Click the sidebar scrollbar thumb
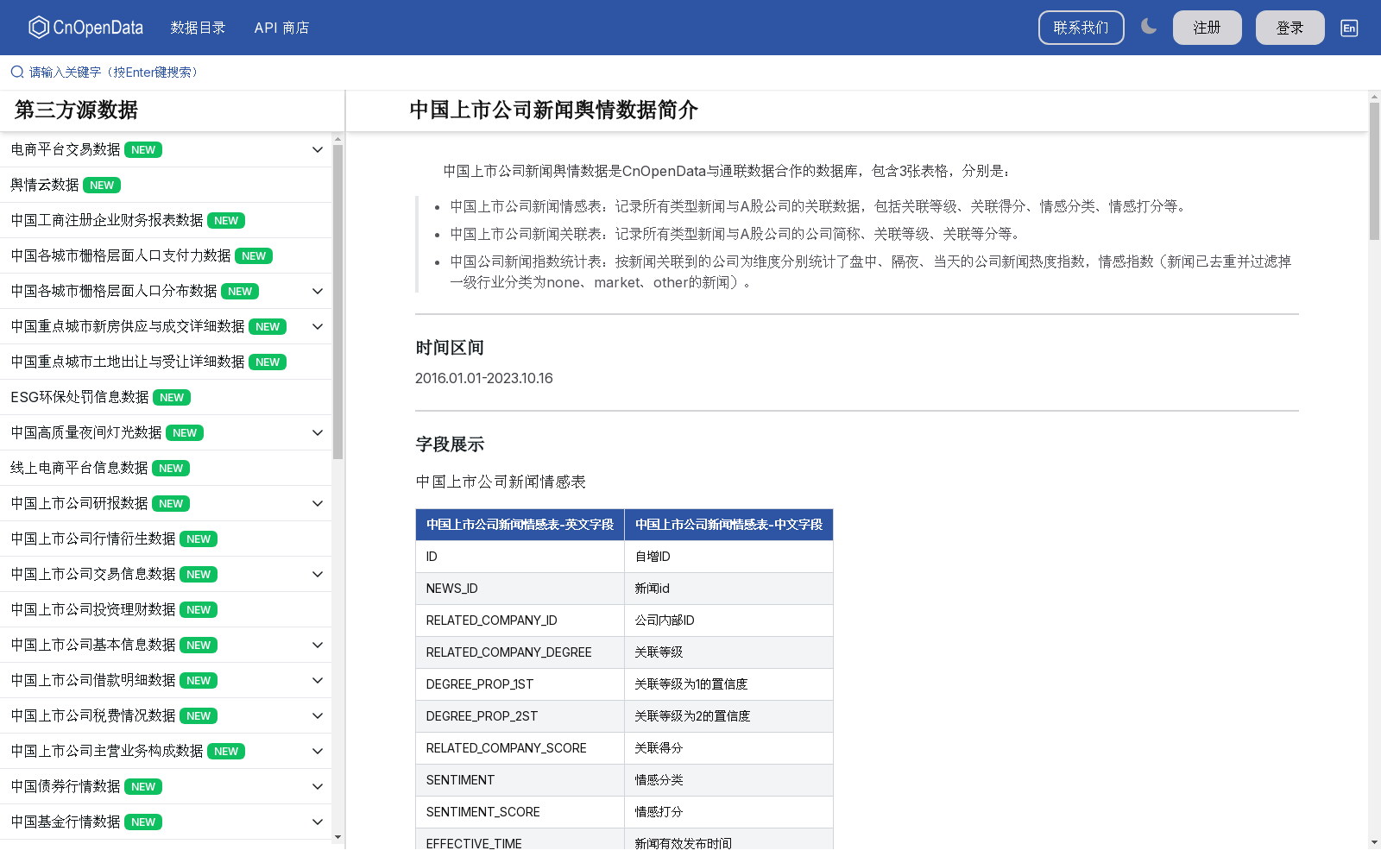Image resolution: width=1381 pixels, height=863 pixels. click(x=337, y=302)
